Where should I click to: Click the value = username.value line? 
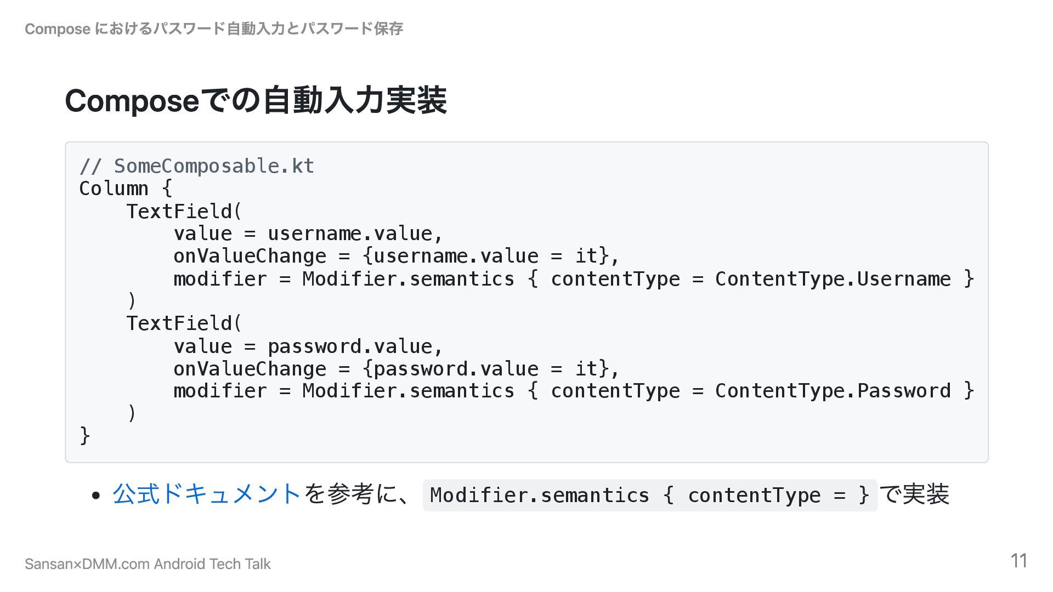(x=308, y=234)
